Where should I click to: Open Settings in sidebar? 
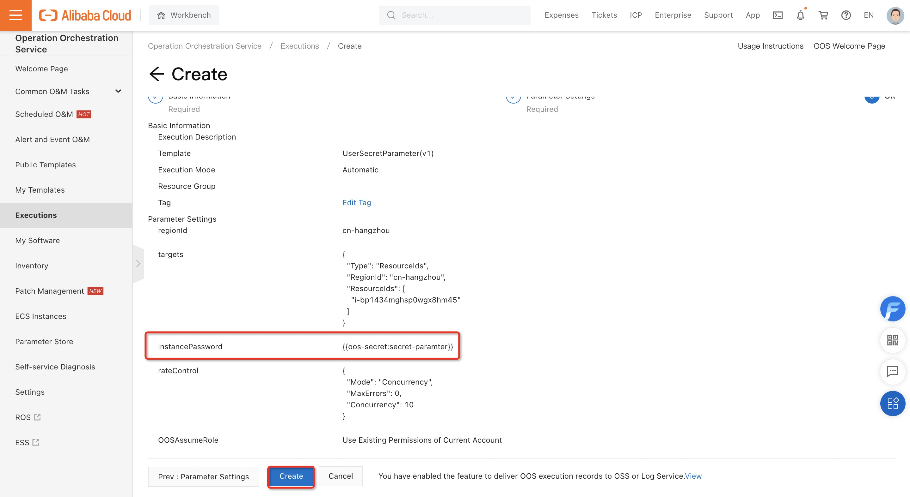click(x=30, y=392)
